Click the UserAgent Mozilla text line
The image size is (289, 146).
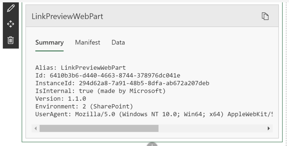(154, 114)
